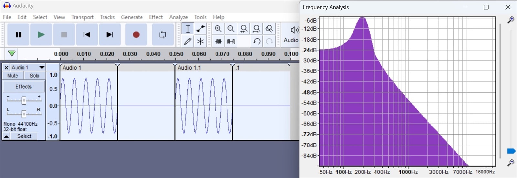Viewport: 517px width, 178px height.
Task: Start recording with the red Record button
Action: [136, 34]
